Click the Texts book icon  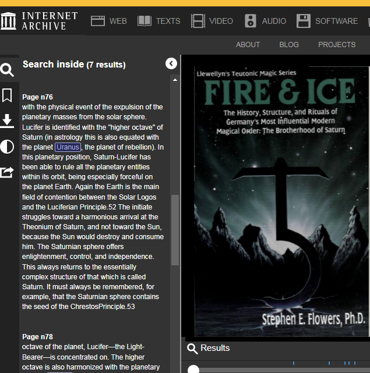[145, 21]
